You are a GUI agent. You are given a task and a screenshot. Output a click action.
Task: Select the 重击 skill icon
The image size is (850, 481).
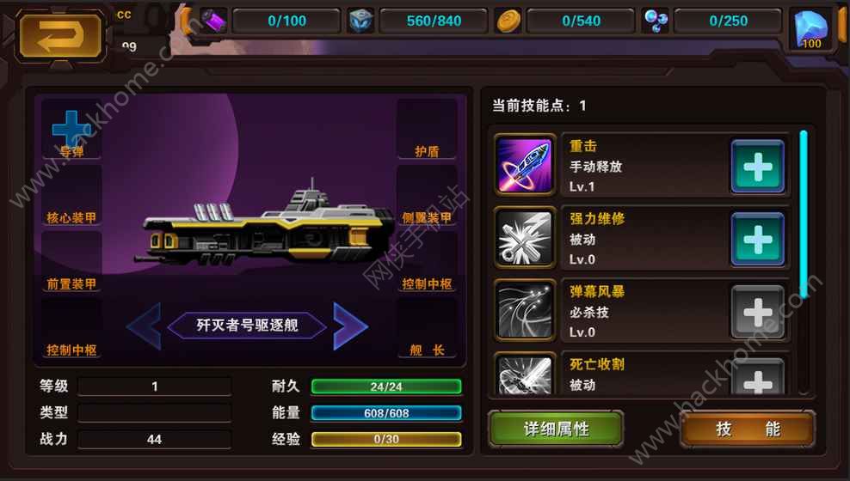tap(524, 165)
